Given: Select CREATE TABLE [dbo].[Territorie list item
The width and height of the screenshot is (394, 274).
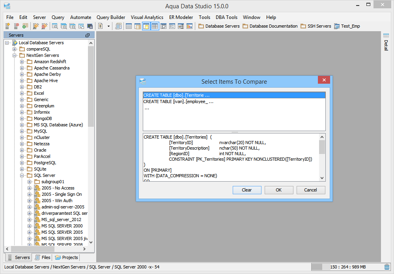Looking at the screenshot, I should pyautogui.click(x=234, y=95).
